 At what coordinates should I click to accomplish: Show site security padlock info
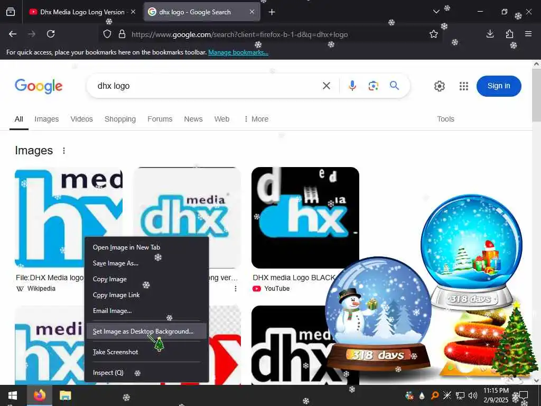tap(122, 34)
